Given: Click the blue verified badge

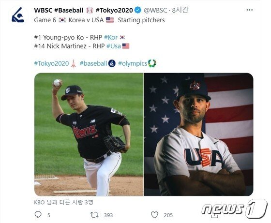Looking at the screenshot, I should [138, 10].
